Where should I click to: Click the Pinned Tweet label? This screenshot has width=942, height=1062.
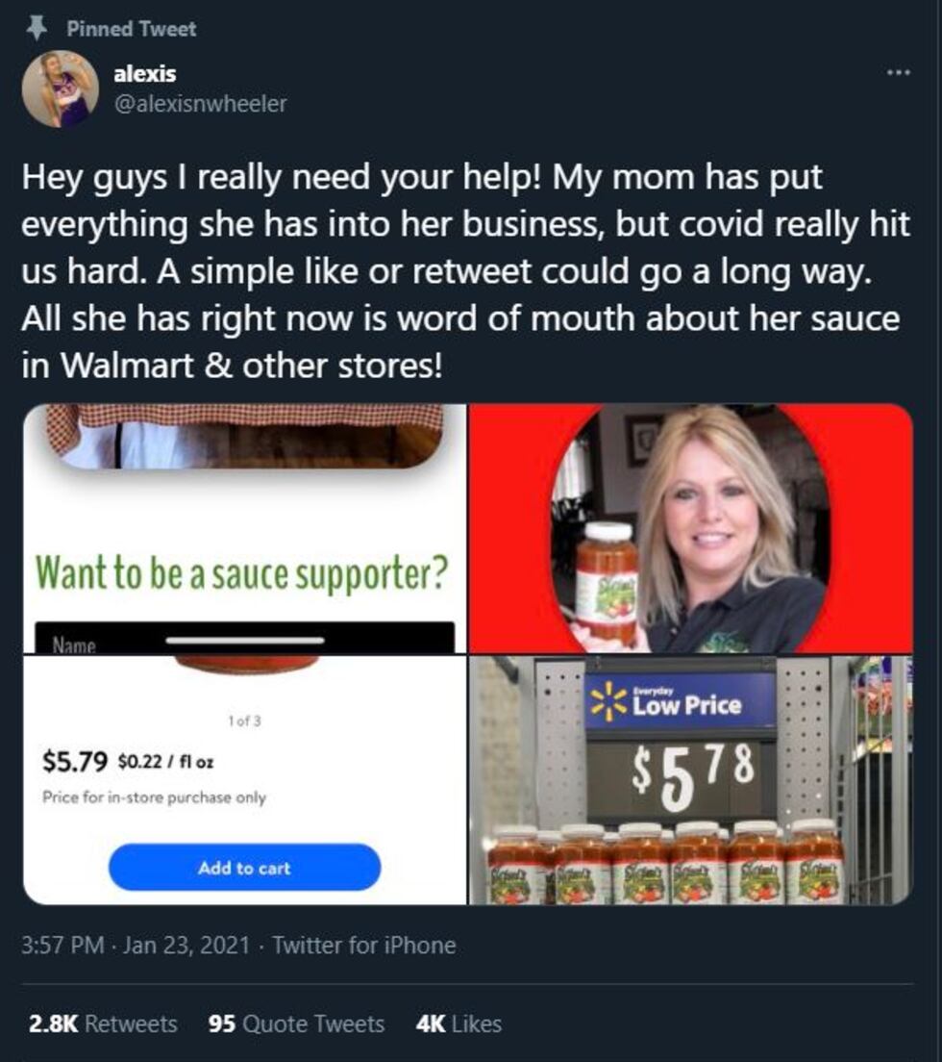(132, 29)
